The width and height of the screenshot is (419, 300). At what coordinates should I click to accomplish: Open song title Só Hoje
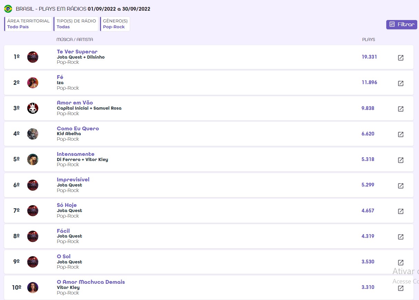coord(67,205)
